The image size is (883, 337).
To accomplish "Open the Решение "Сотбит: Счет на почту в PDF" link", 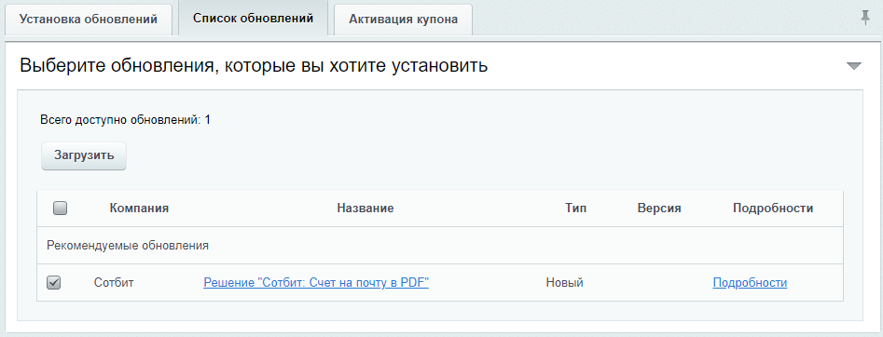I will click(x=316, y=283).
